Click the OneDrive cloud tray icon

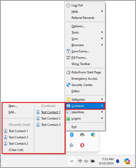[x=82, y=134]
